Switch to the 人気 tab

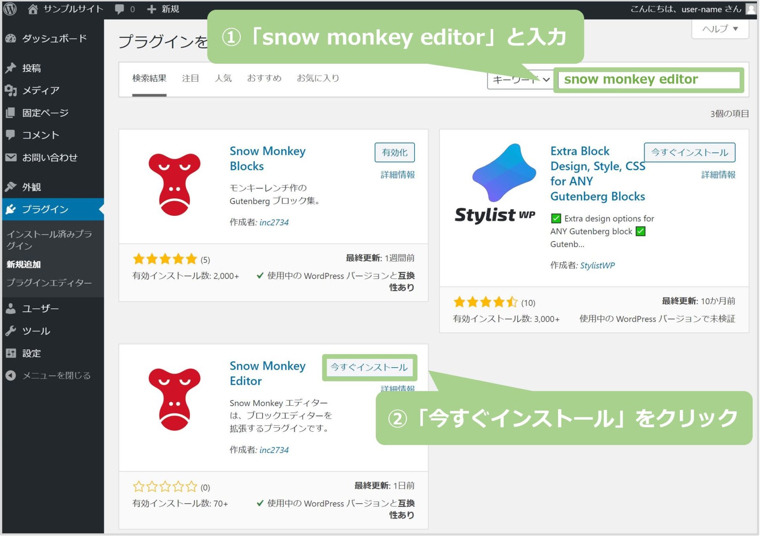click(x=224, y=78)
